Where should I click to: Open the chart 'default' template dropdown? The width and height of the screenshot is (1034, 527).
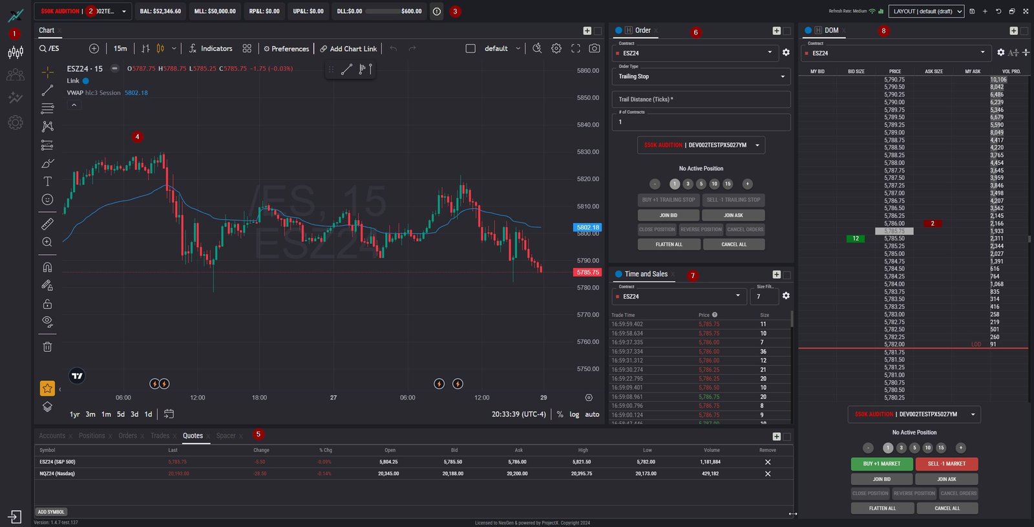(502, 48)
